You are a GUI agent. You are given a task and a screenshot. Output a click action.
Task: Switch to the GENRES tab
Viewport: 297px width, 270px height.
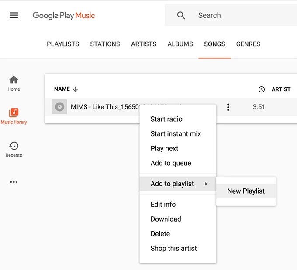click(248, 44)
